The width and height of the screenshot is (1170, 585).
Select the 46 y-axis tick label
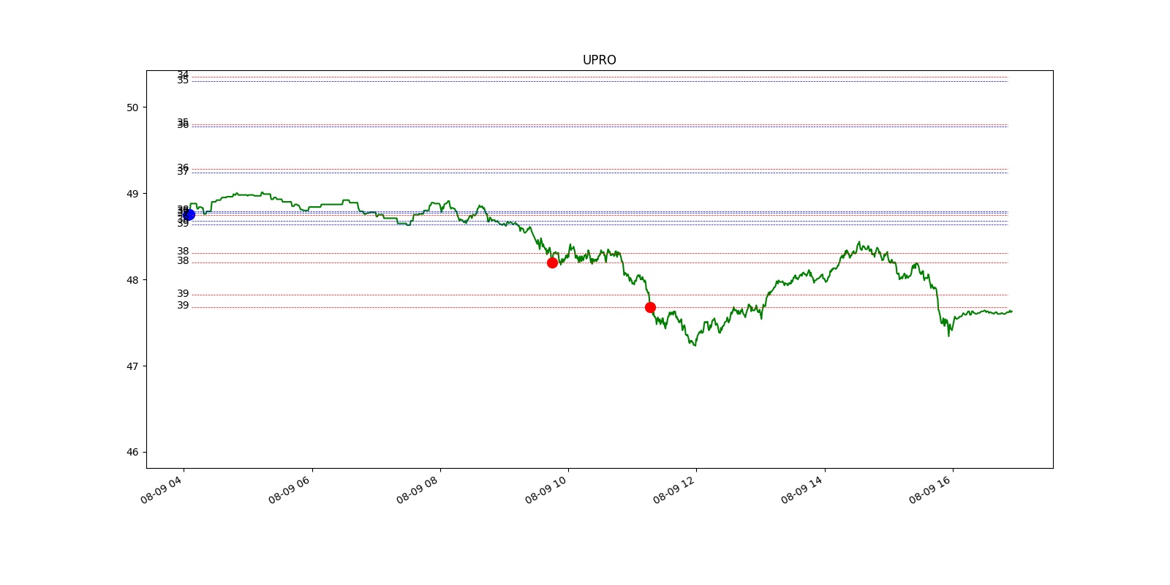point(132,452)
